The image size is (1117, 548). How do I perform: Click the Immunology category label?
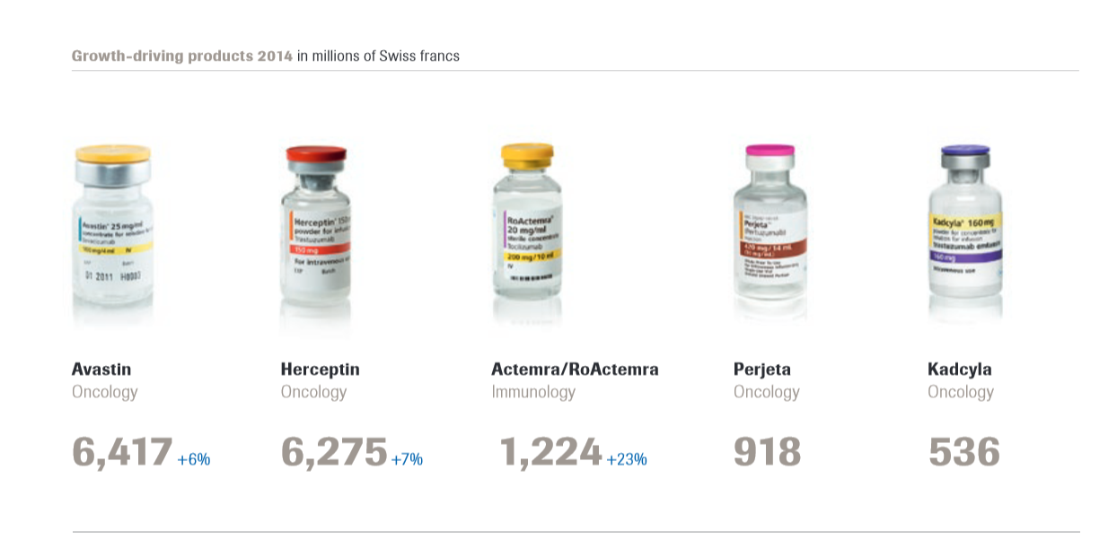click(x=533, y=392)
